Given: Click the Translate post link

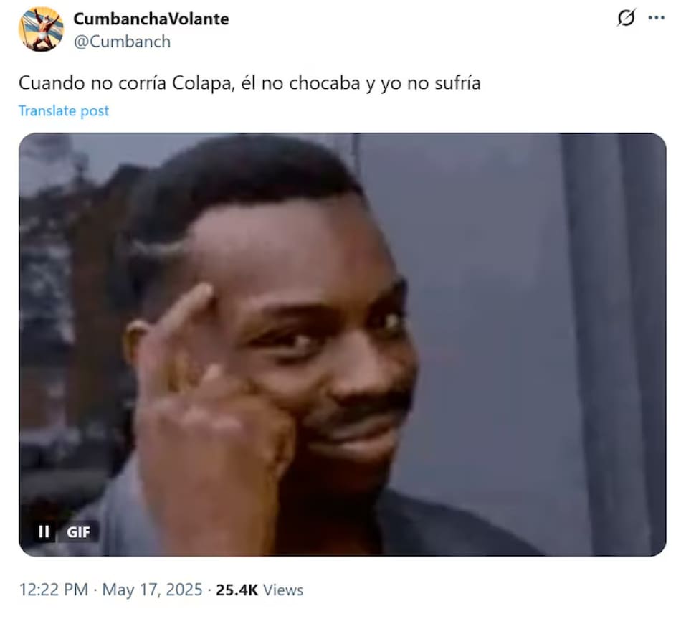Looking at the screenshot, I should point(63,111).
